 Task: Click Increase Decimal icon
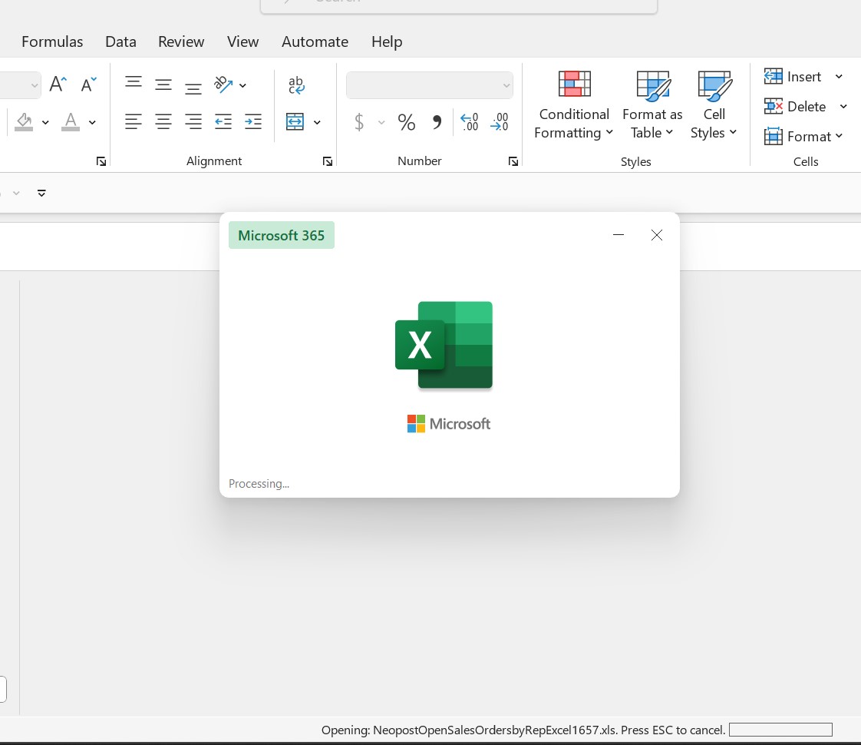click(x=470, y=121)
